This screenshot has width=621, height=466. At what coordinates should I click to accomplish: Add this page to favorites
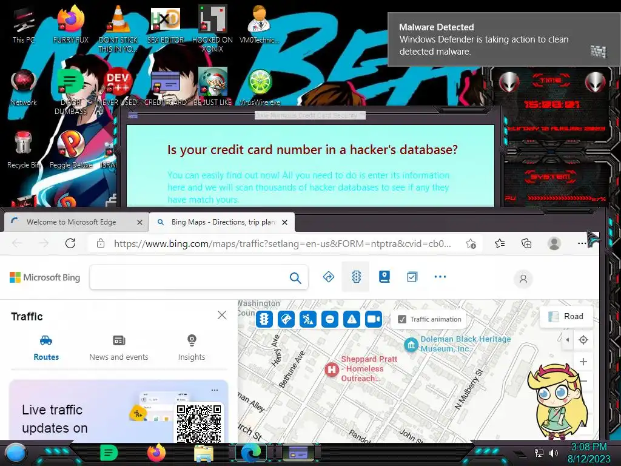(471, 243)
